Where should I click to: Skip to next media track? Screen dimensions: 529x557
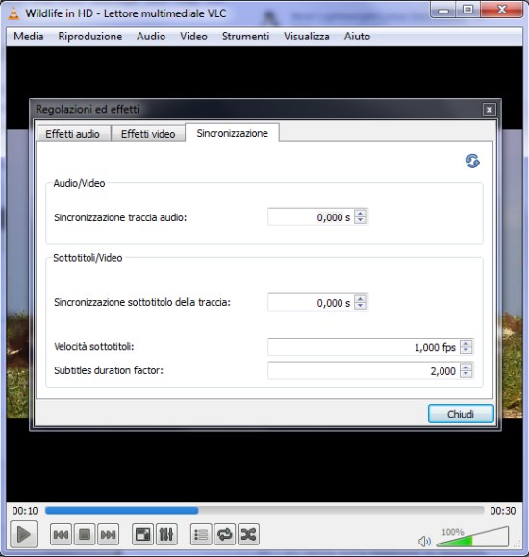pos(108,534)
